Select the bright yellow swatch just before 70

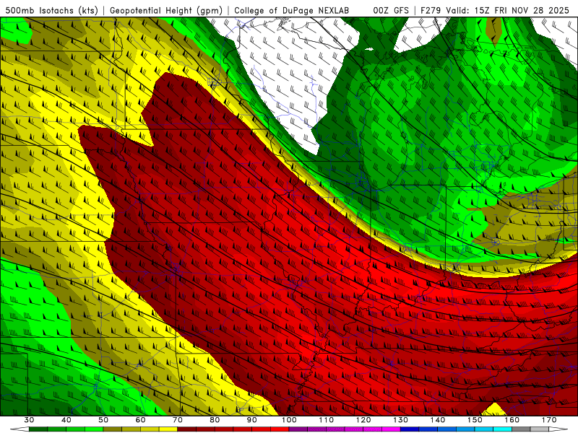click(168, 429)
